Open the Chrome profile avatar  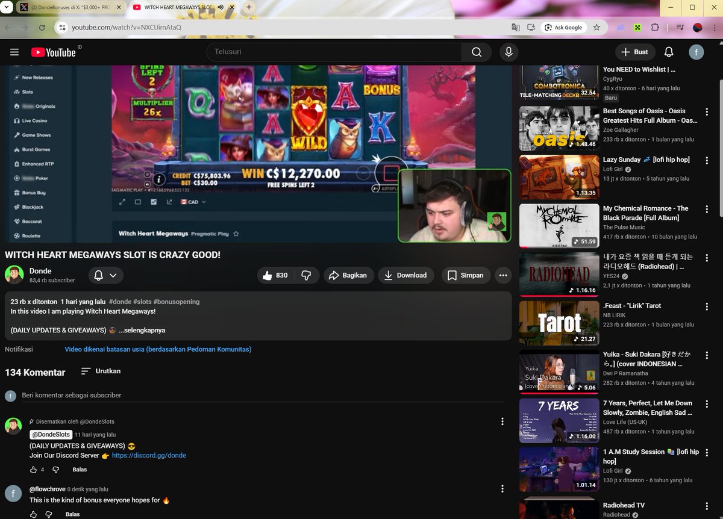pos(698,27)
